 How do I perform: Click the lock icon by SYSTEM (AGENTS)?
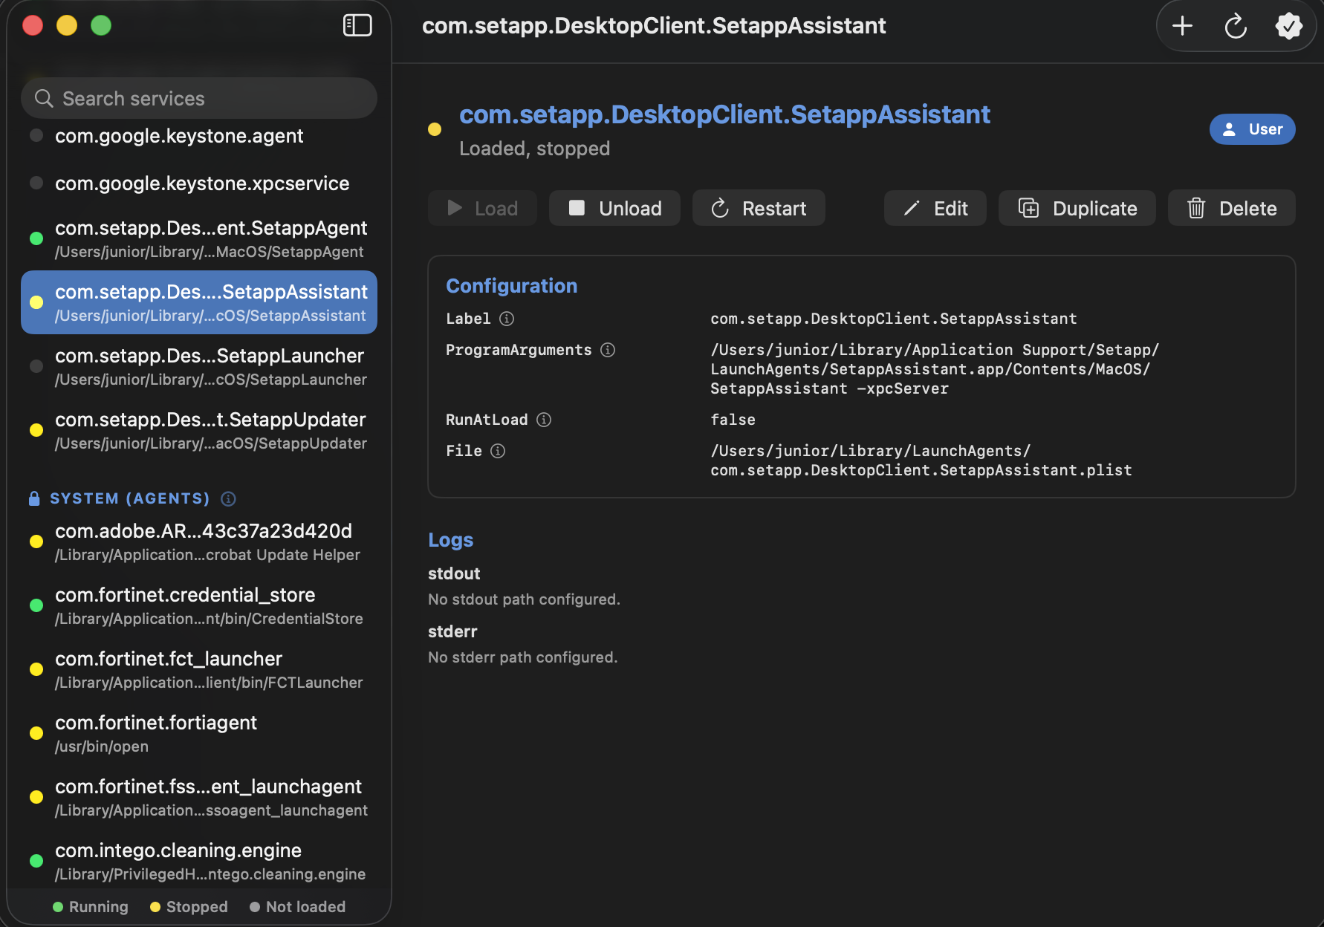34,498
